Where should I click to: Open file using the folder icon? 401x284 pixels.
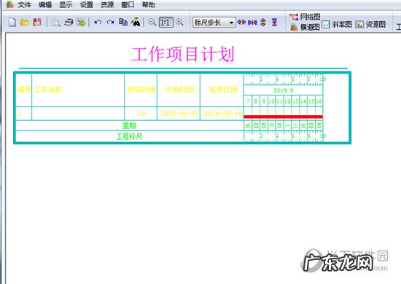point(24,23)
